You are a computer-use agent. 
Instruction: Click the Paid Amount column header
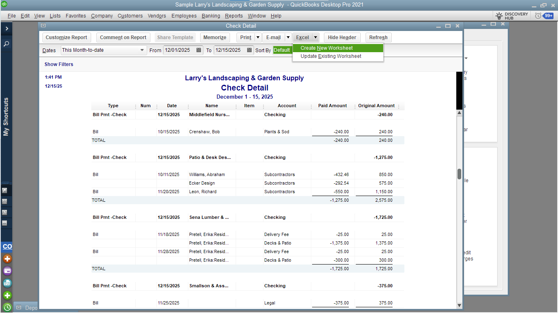(333, 106)
